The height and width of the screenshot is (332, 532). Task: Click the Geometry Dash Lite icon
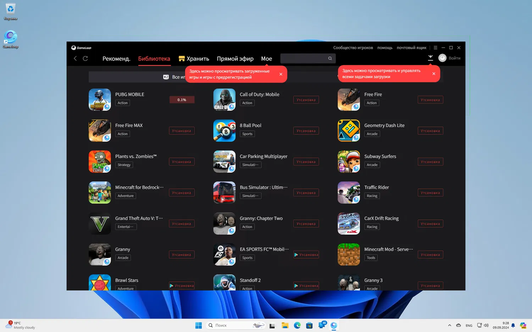tap(349, 131)
